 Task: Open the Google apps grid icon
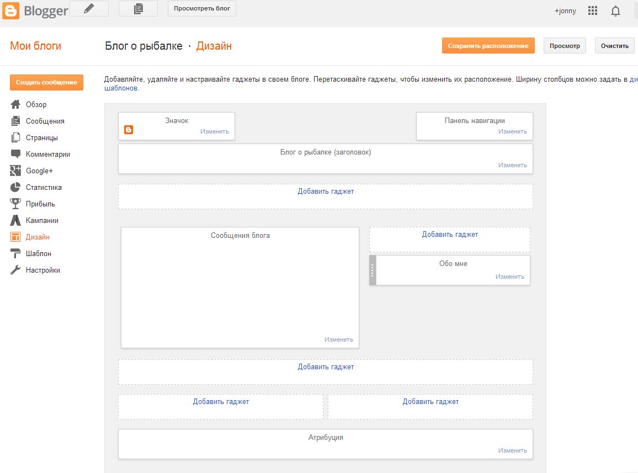pyautogui.click(x=593, y=10)
